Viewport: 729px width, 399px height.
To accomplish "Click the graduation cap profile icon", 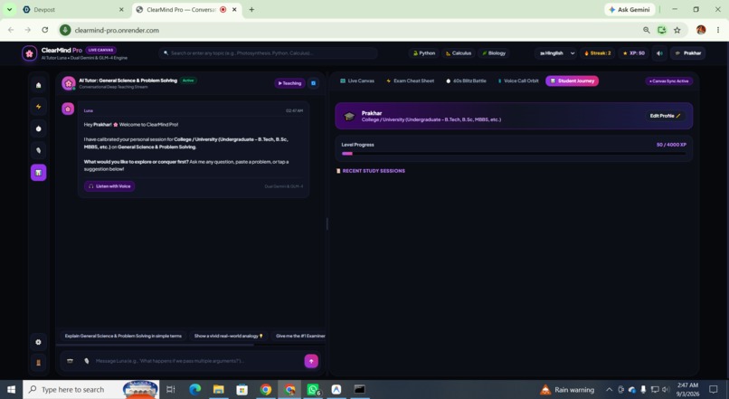I will (349, 116).
